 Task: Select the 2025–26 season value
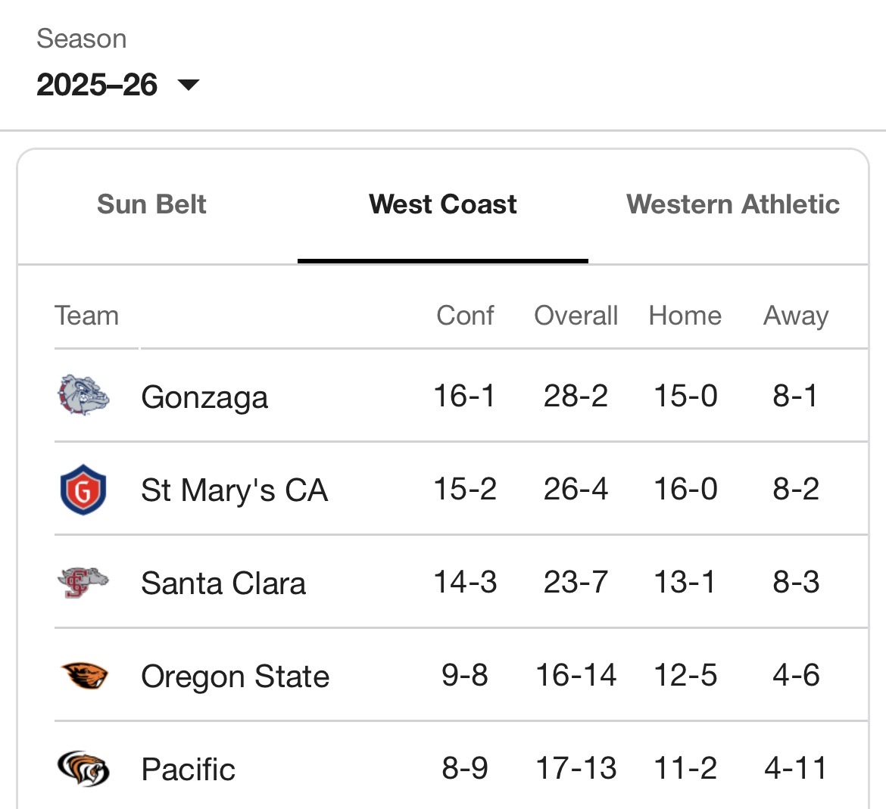[x=97, y=85]
